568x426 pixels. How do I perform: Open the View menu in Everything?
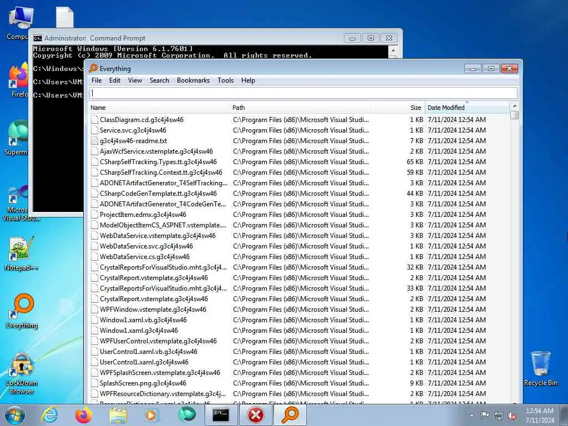(x=135, y=80)
